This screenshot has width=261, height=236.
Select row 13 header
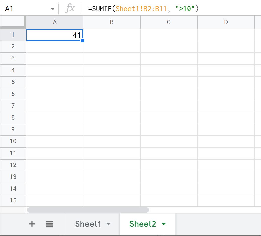pos(13,177)
